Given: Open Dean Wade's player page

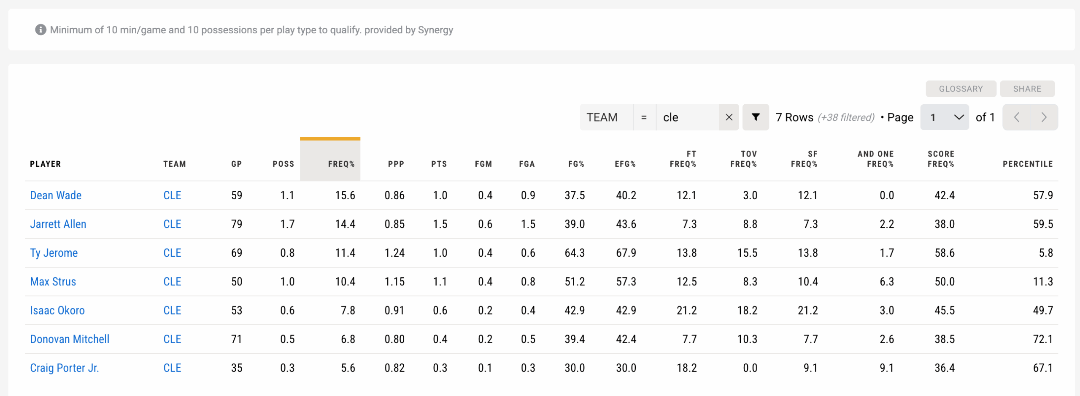Looking at the screenshot, I should [x=56, y=195].
